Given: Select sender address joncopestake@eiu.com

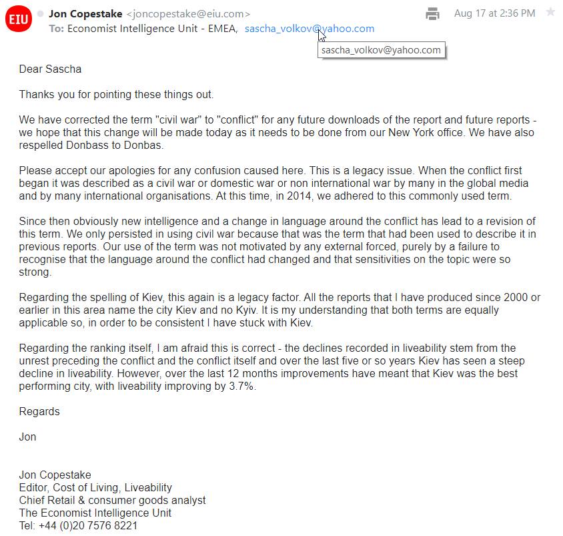Looking at the screenshot, I should point(188,13).
